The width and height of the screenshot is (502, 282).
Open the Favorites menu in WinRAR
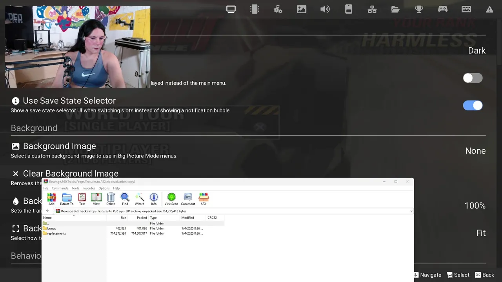pyautogui.click(x=89, y=188)
